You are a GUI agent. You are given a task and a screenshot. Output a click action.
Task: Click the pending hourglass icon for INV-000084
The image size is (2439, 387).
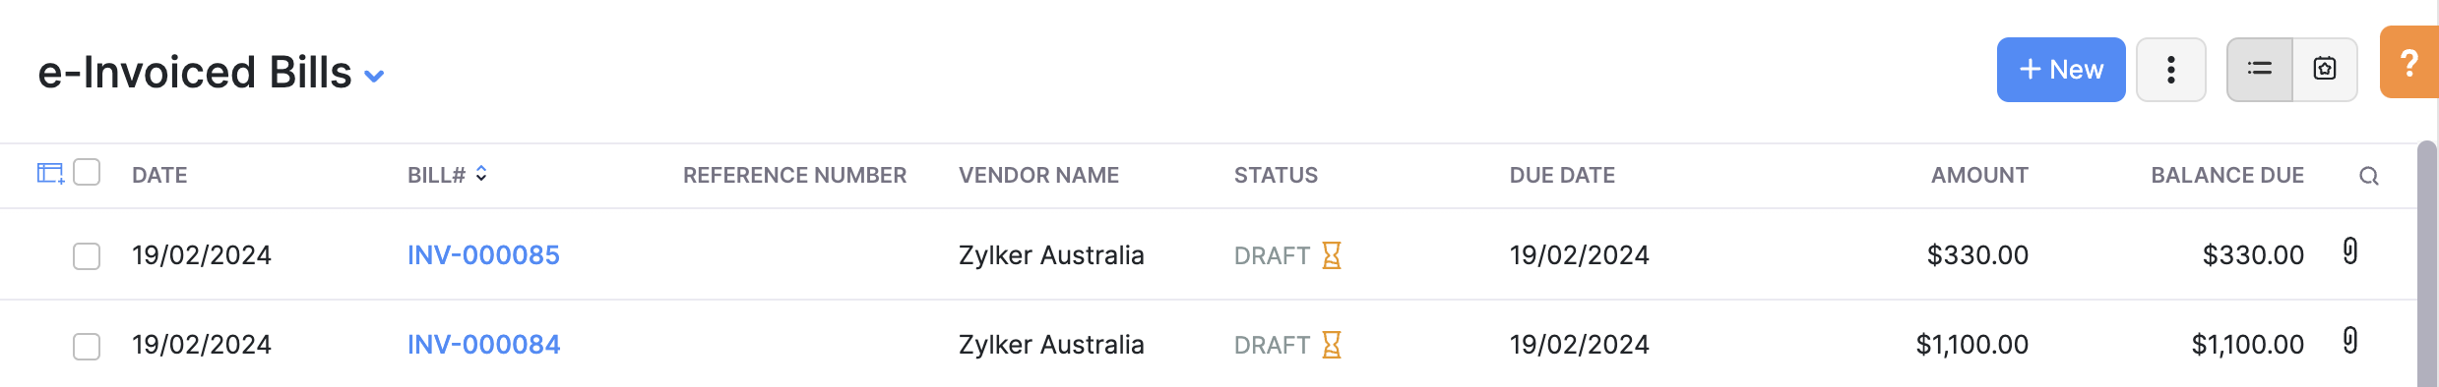pos(1332,345)
